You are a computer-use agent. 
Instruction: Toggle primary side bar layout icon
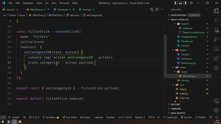click(176, 3)
